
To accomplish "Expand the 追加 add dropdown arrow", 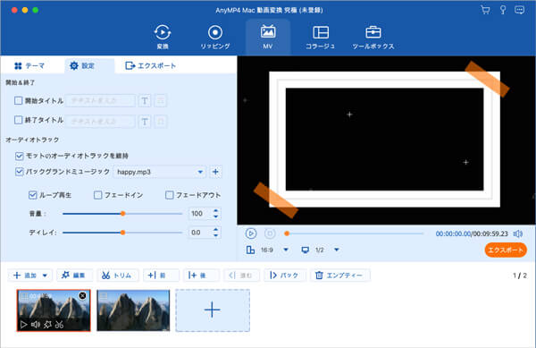I will tap(45, 276).
